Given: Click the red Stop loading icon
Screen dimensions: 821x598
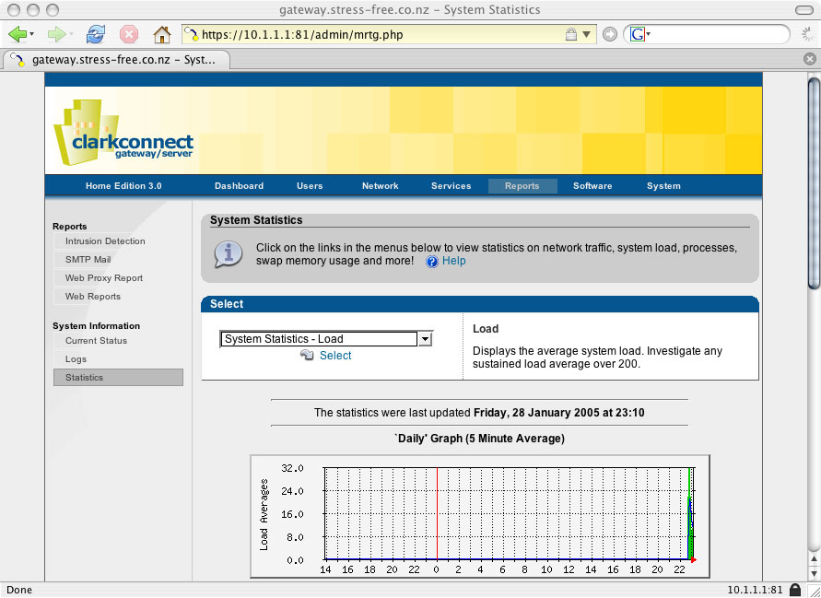Looking at the screenshot, I should point(129,35).
